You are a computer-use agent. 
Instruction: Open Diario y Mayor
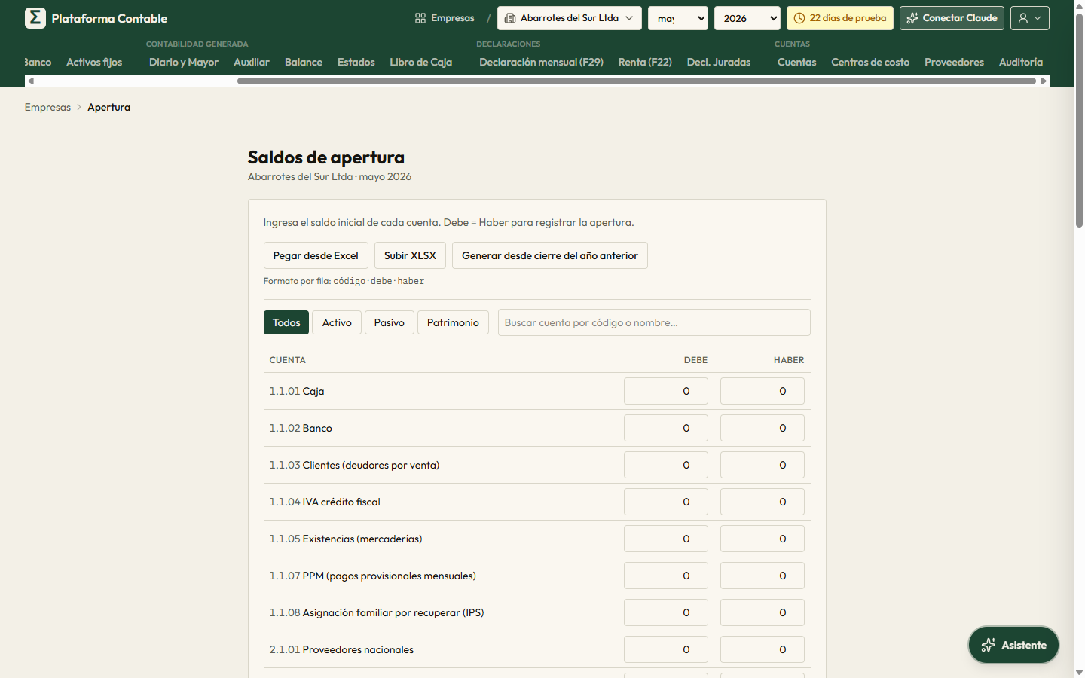pos(184,62)
